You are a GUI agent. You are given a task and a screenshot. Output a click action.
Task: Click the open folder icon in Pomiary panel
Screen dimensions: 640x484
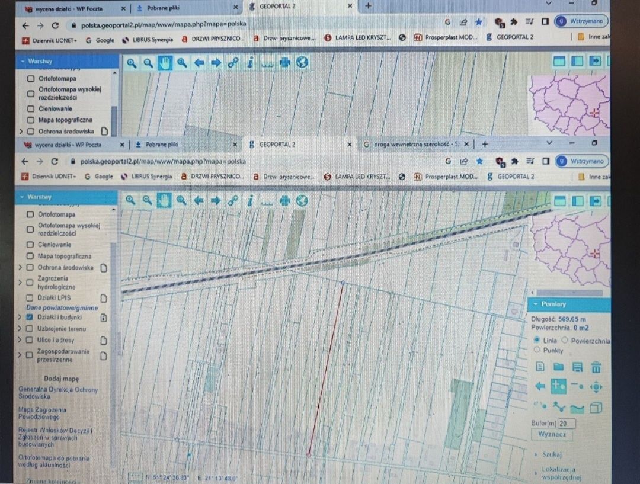[558, 367]
